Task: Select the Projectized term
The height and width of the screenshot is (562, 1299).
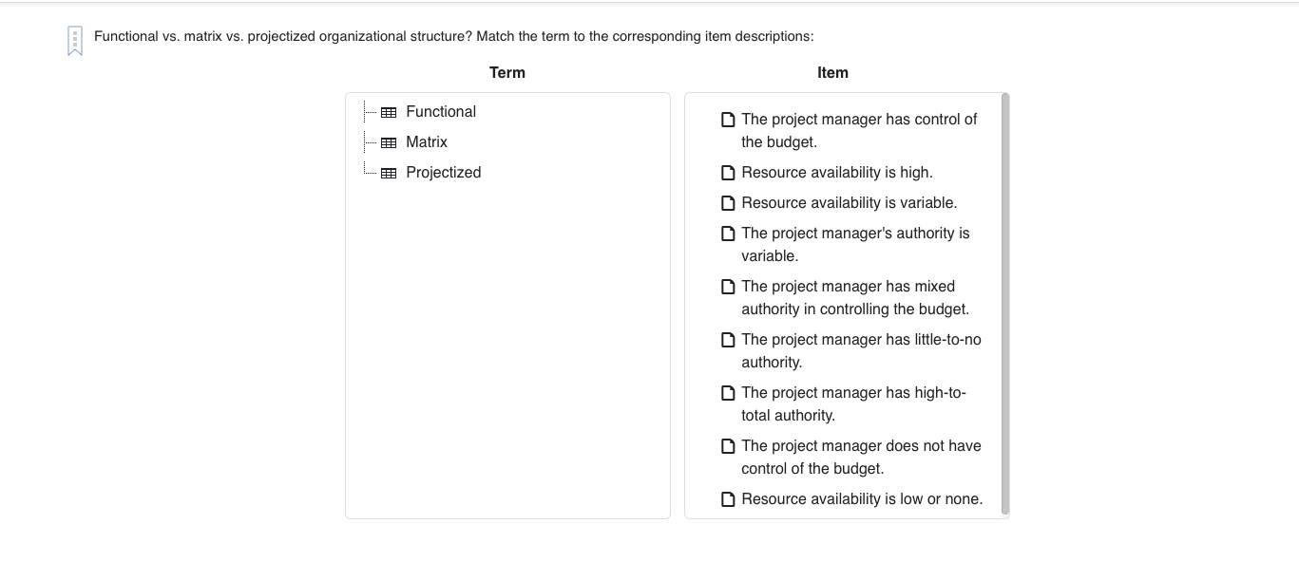Action: (x=443, y=172)
